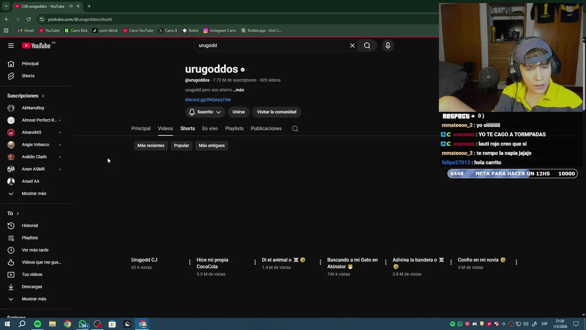Open the discord.gg/89QwyqTfse link
Image resolution: width=586 pixels, height=330 pixels.
point(208,99)
